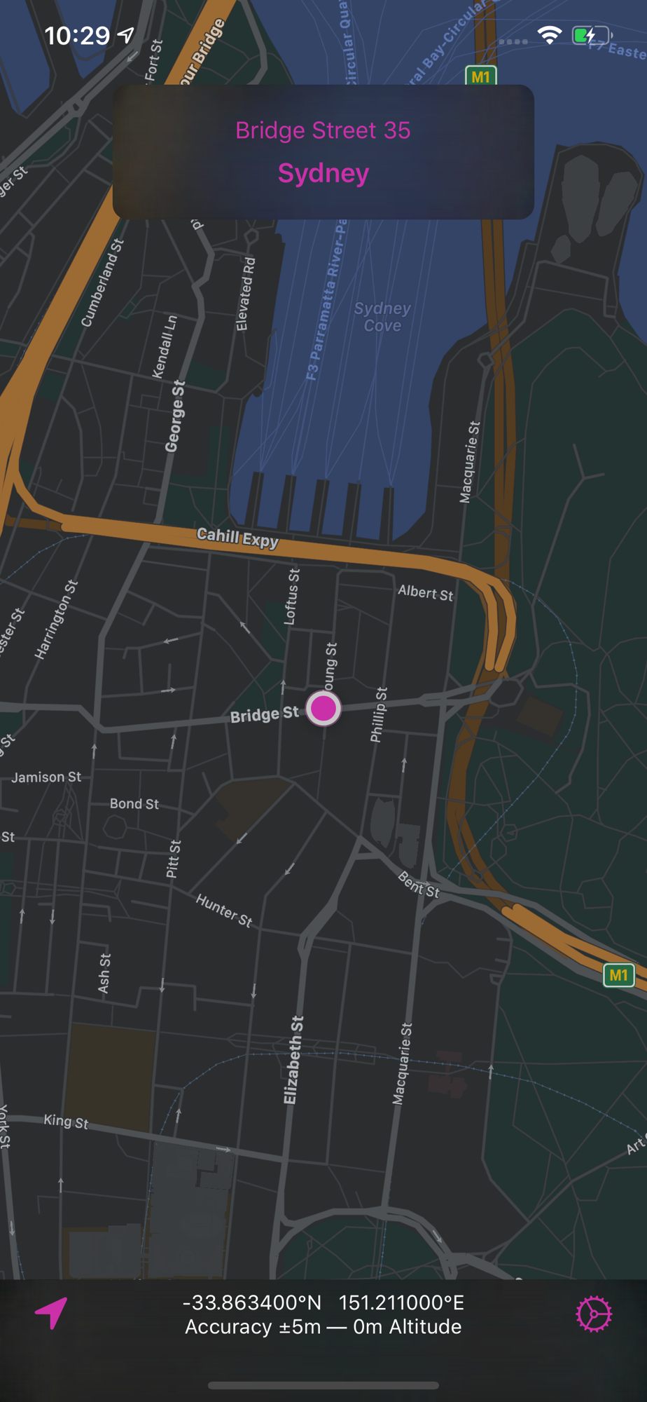The image size is (647, 1402).
Task: Tap the Hunter St label
Action: tap(224, 910)
